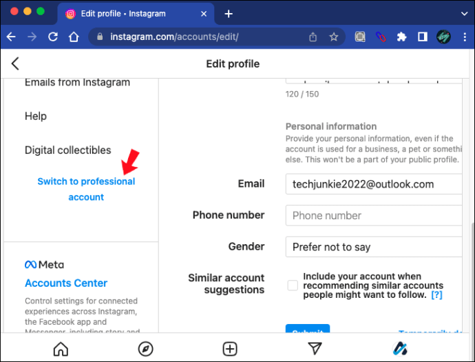Open Help in the settings sidebar
Screen dimensions: 475x362
pyautogui.click(x=36, y=117)
